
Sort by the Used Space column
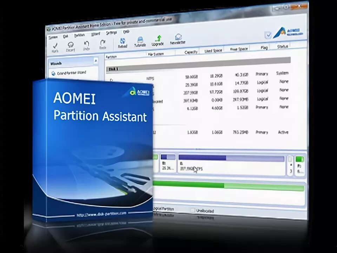(x=213, y=51)
